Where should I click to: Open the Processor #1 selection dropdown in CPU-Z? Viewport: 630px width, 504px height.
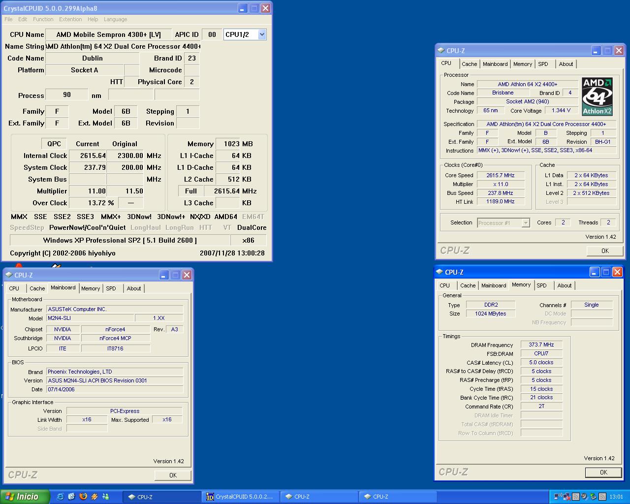click(x=525, y=223)
